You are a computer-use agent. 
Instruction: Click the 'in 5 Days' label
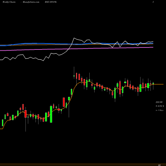[159, 110]
